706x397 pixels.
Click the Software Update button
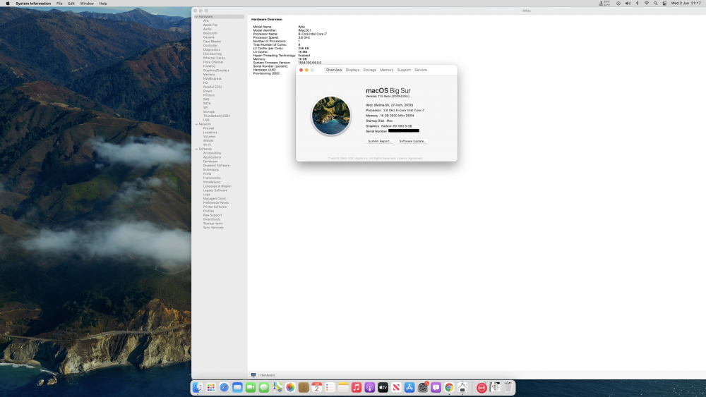click(412, 141)
